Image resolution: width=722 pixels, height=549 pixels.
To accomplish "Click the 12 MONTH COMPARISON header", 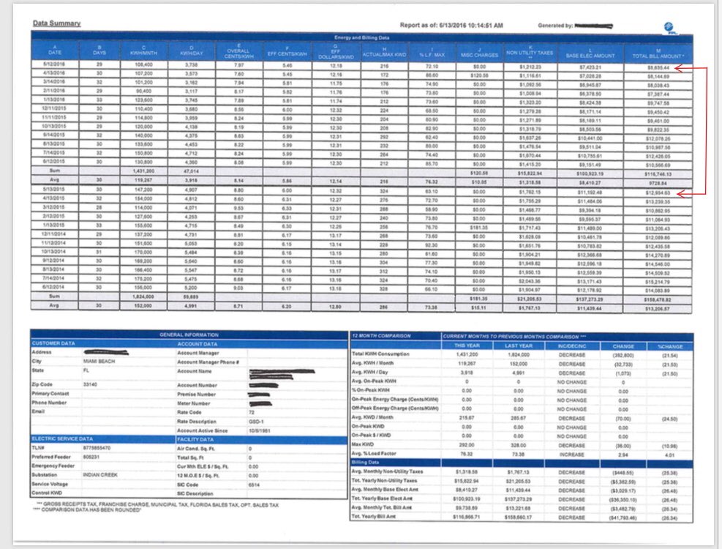I will [x=383, y=335].
